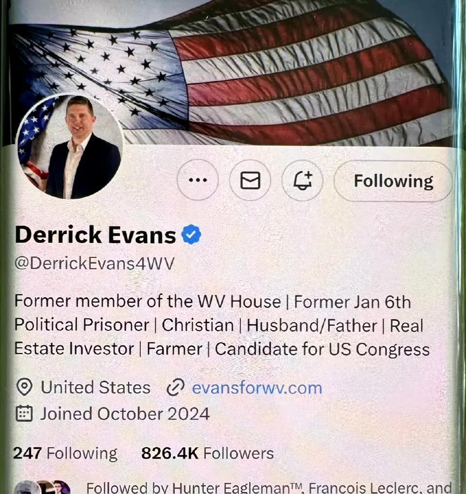Tap the location pin icon

[x=24, y=387]
